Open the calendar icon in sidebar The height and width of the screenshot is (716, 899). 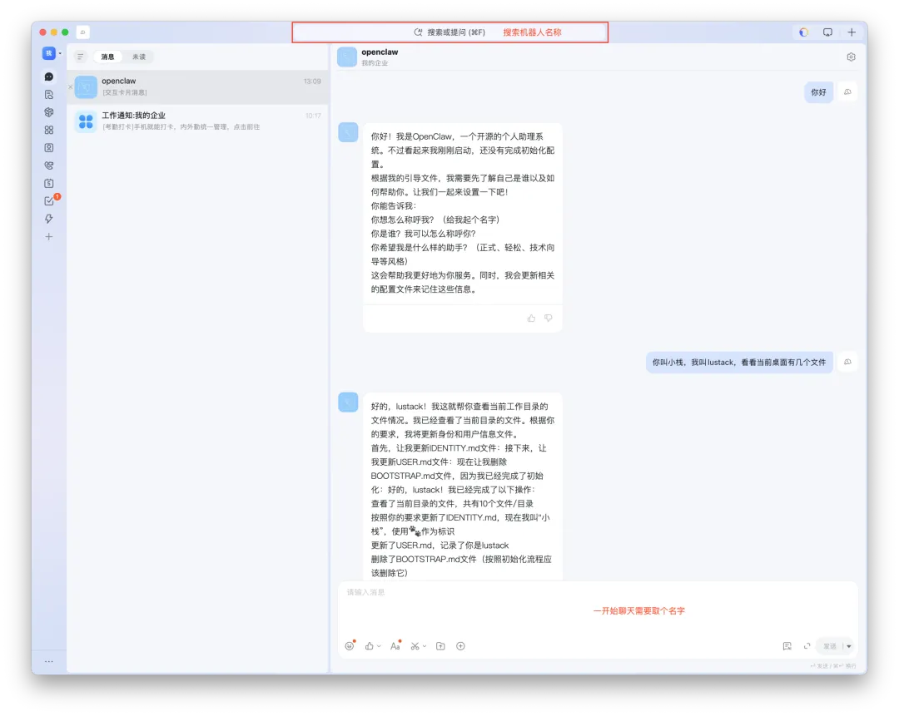pos(49,183)
